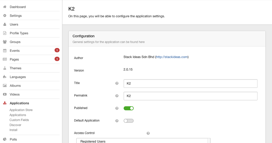Click the Languages puzzle icon
The image size is (272, 143).
click(x=5, y=77)
